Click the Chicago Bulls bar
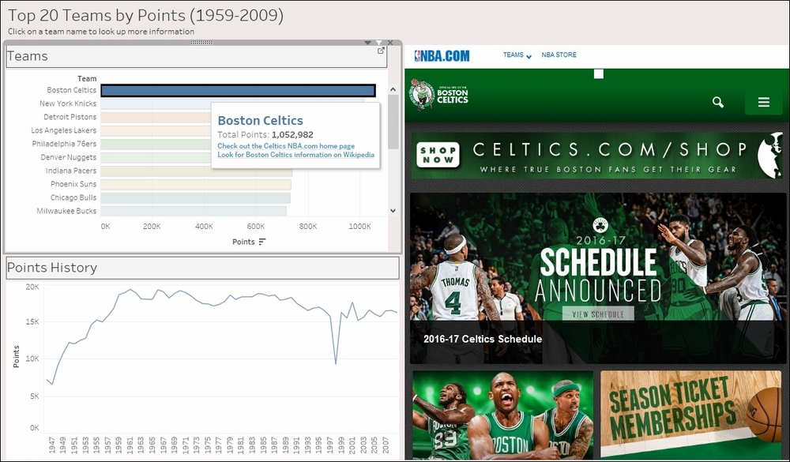This screenshot has width=790, height=462. tap(195, 197)
